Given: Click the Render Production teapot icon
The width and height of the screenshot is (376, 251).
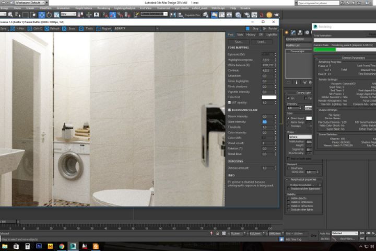Looking at the screenshot, I should point(277,15).
